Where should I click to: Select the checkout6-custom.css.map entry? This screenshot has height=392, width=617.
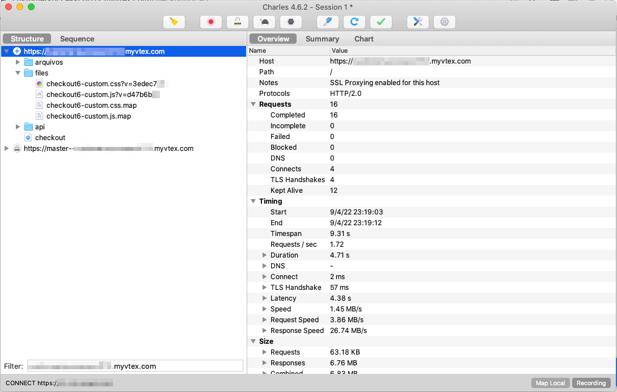[92, 105]
